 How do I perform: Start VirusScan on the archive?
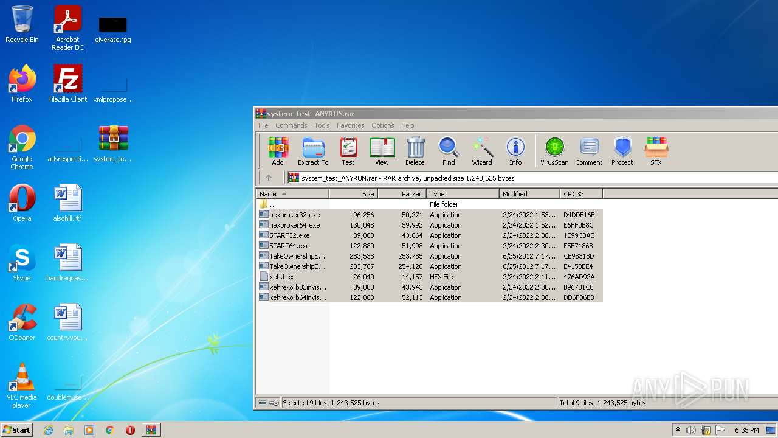point(554,151)
